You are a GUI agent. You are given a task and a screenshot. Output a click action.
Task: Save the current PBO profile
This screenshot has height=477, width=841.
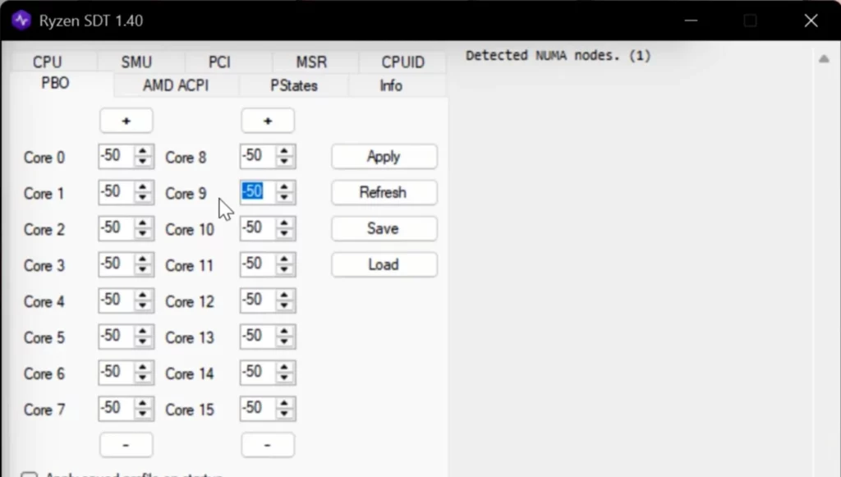pyautogui.click(x=384, y=229)
